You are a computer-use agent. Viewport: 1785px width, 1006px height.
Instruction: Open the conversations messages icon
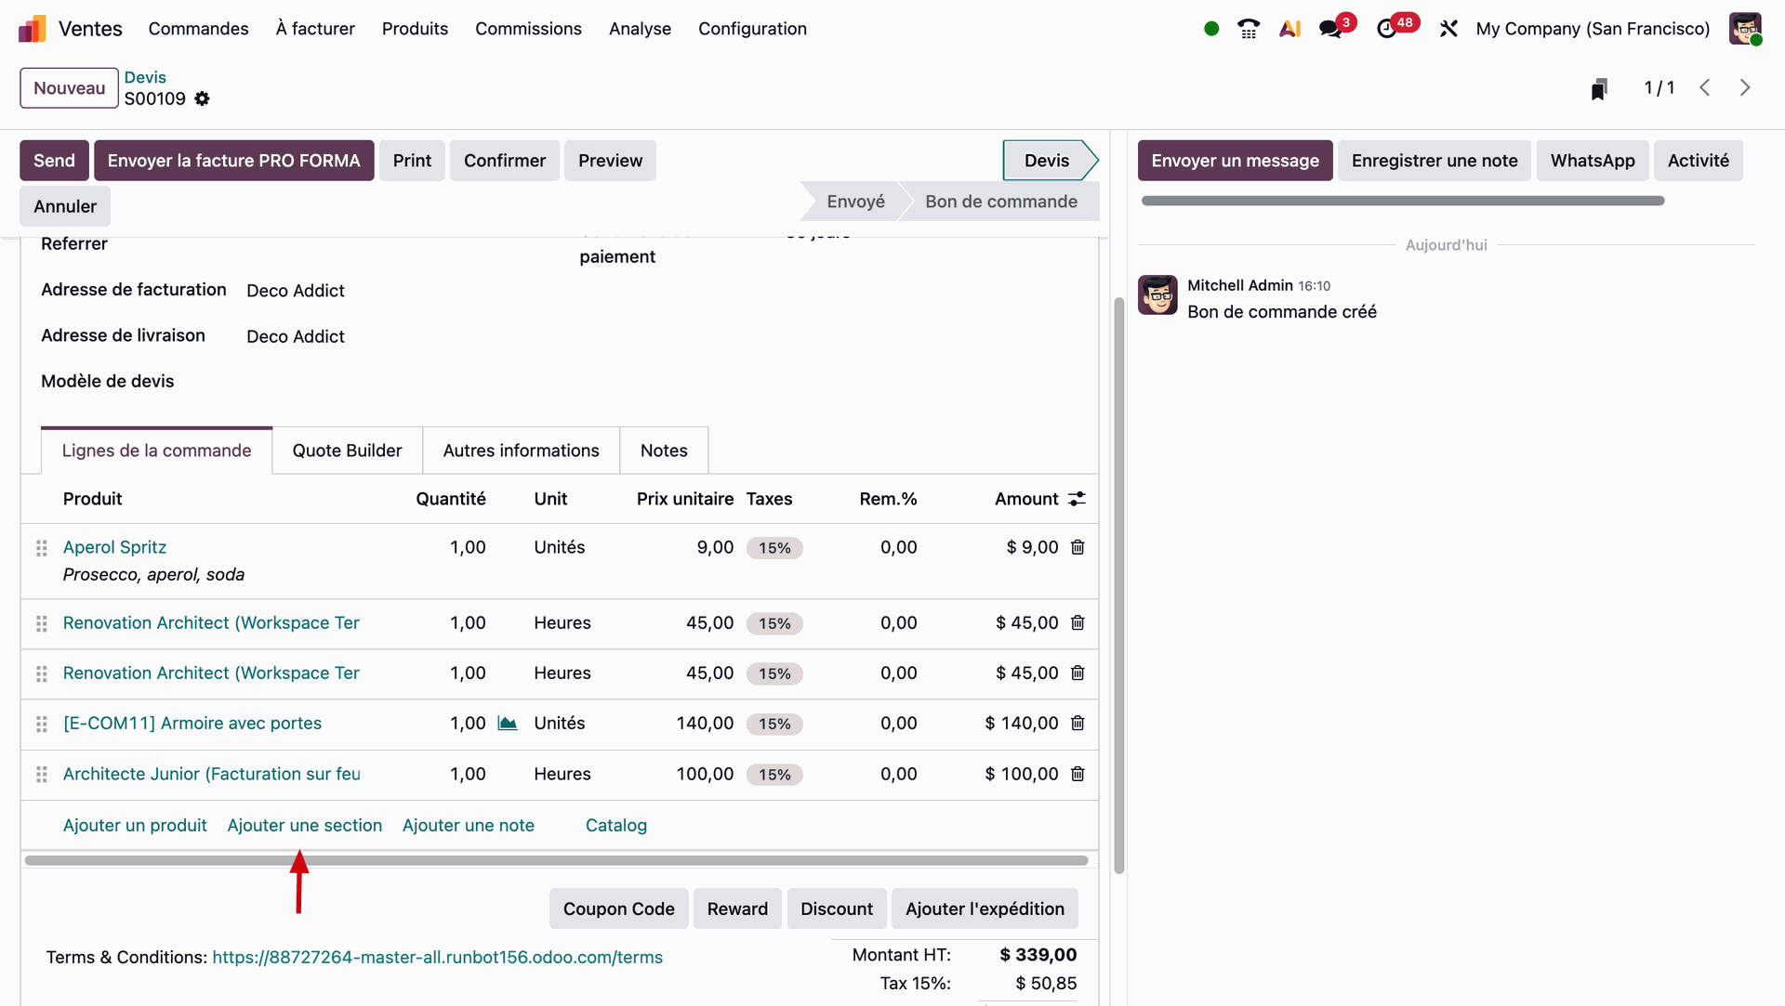[x=1330, y=29]
